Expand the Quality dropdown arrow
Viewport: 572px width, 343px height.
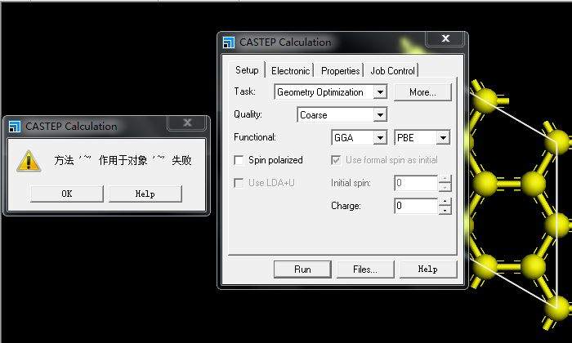tap(380, 115)
